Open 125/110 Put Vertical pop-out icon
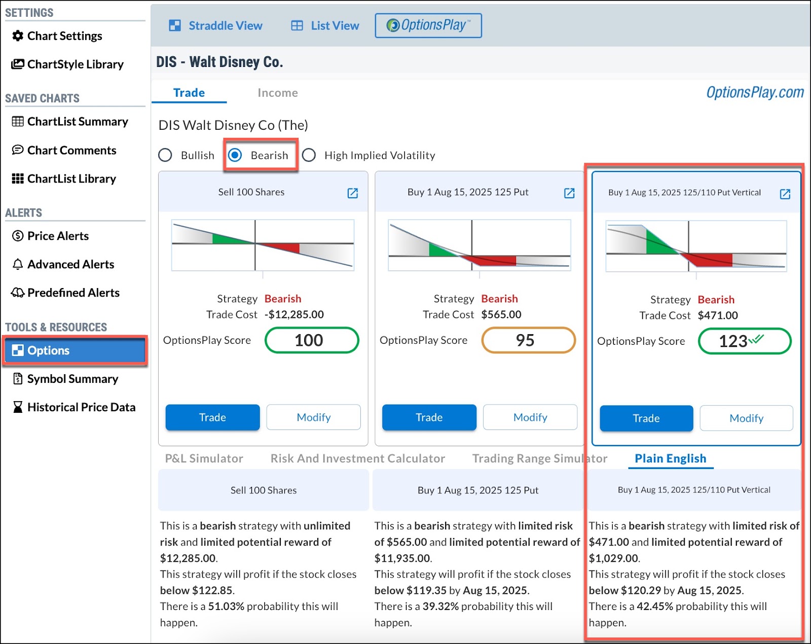 tap(785, 194)
